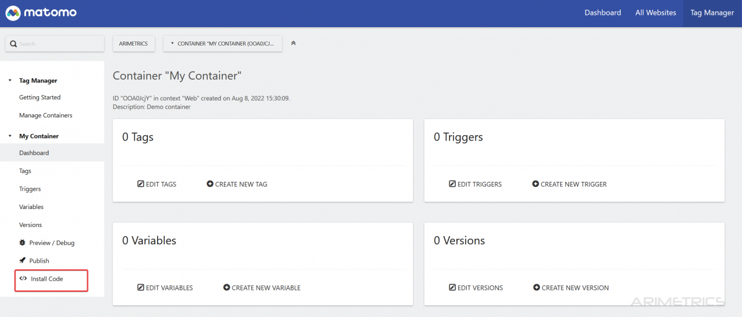
Task: Click the Edit Versions pencil icon
Action: tap(453, 288)
